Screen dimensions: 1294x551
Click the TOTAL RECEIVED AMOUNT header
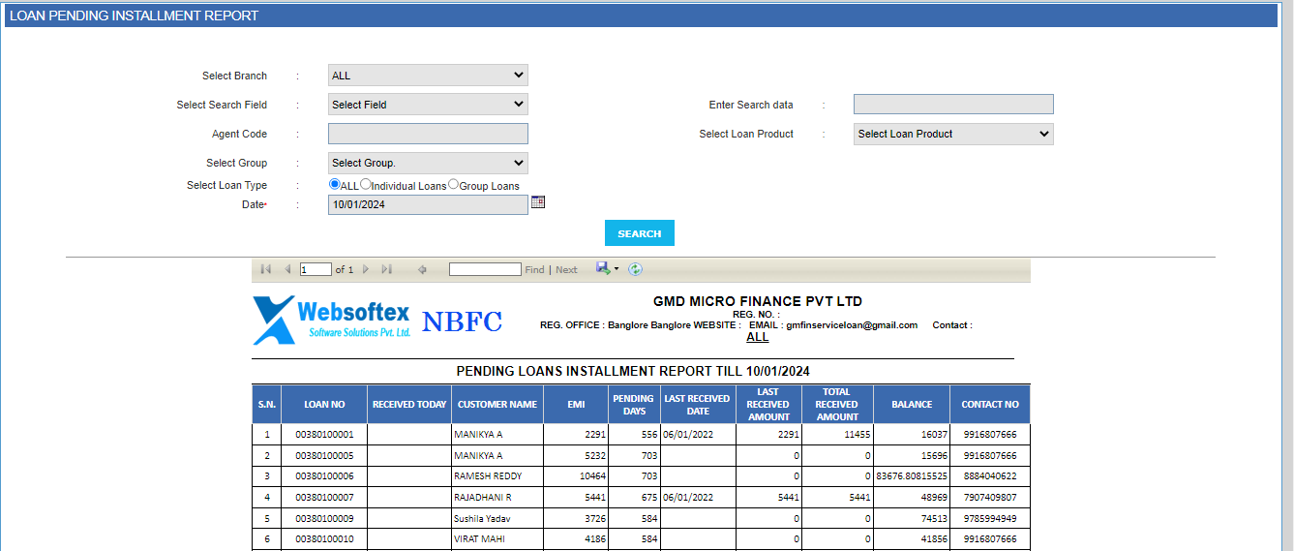836,405
